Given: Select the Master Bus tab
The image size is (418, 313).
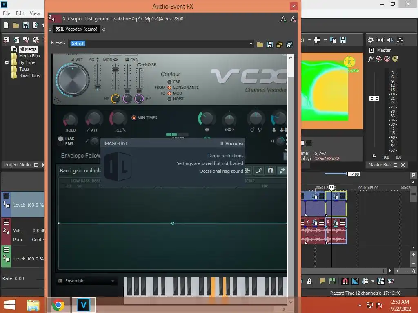Looking at the screenshot, I should 379,165.
